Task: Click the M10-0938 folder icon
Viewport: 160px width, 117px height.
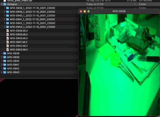Action: click(x=5, y=53)
